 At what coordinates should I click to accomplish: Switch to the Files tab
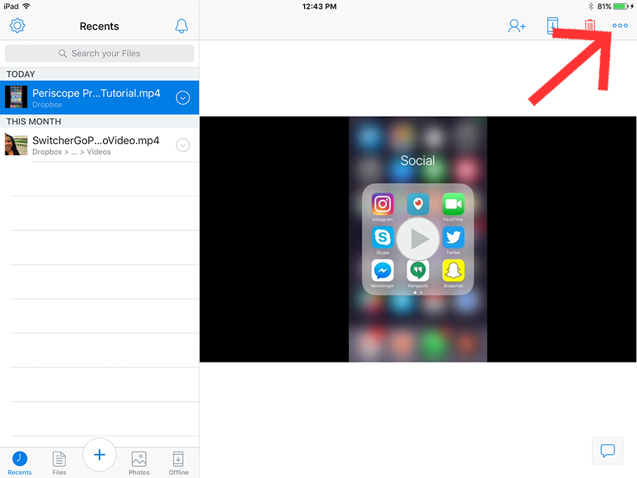pos(59,463)
